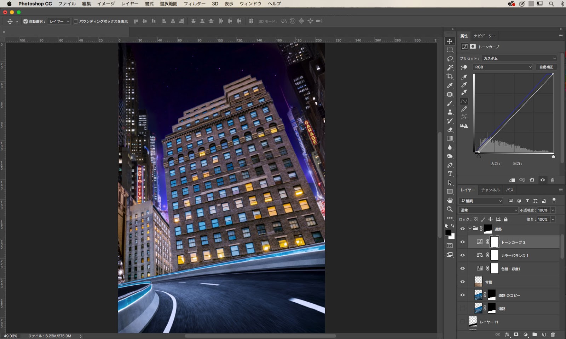The height and width of the screenshot is (339, 566).
Task: Click the delete layer trash icon
Action: (x=553, y=334)
